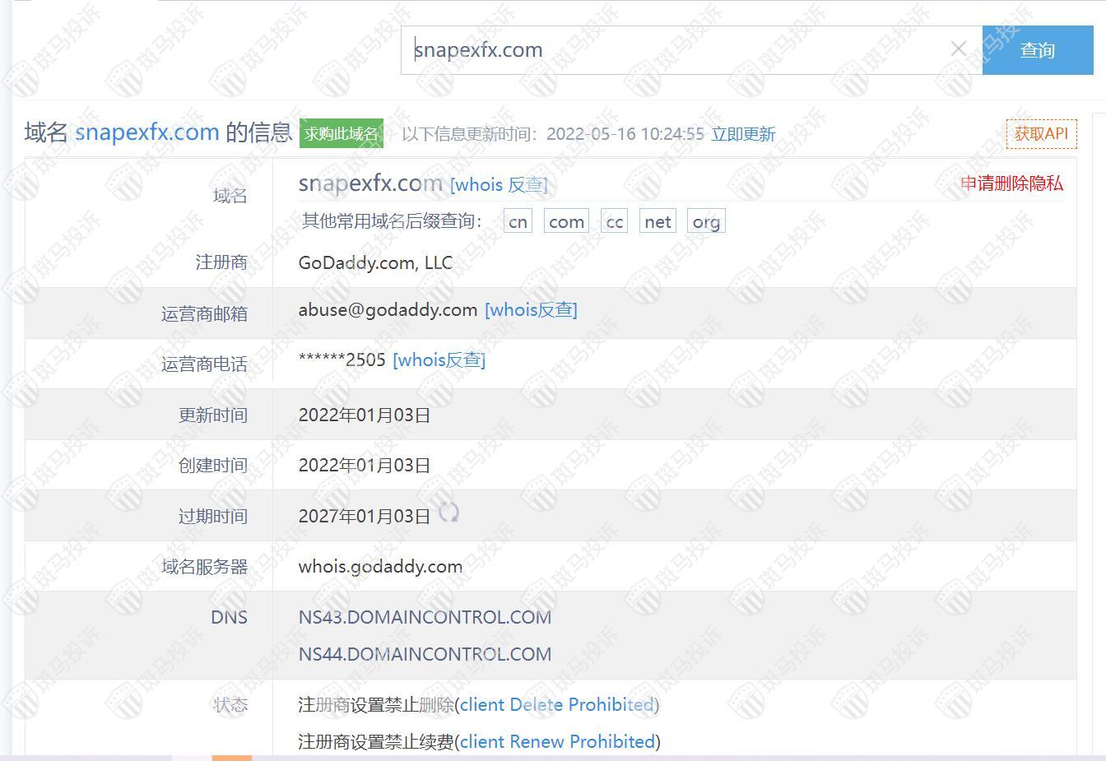Click the refresh spinner beside expiry date
This screenshot has height=761, width=1106.
pos(449,513)
